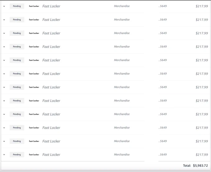The height and width of the screenshot is (172, 211).
Task: Click the Foot Locker logo in first row
Action: pos(34,6)
